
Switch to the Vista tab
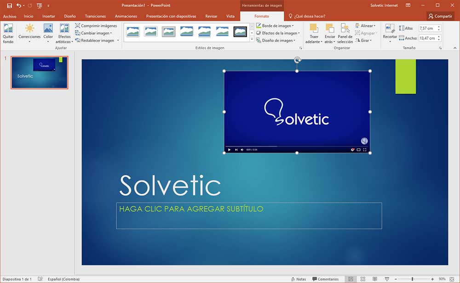230,17
